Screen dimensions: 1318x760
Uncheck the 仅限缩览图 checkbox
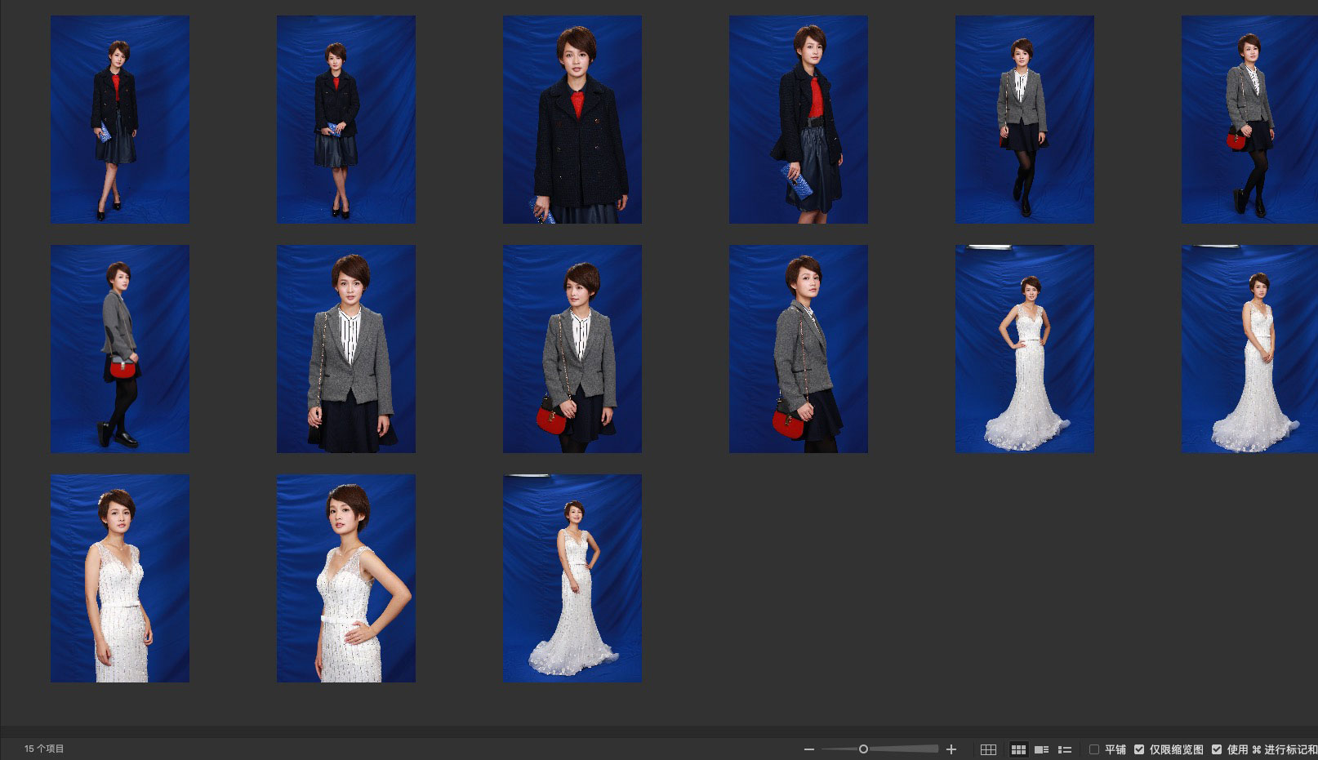pos(1139,749)
